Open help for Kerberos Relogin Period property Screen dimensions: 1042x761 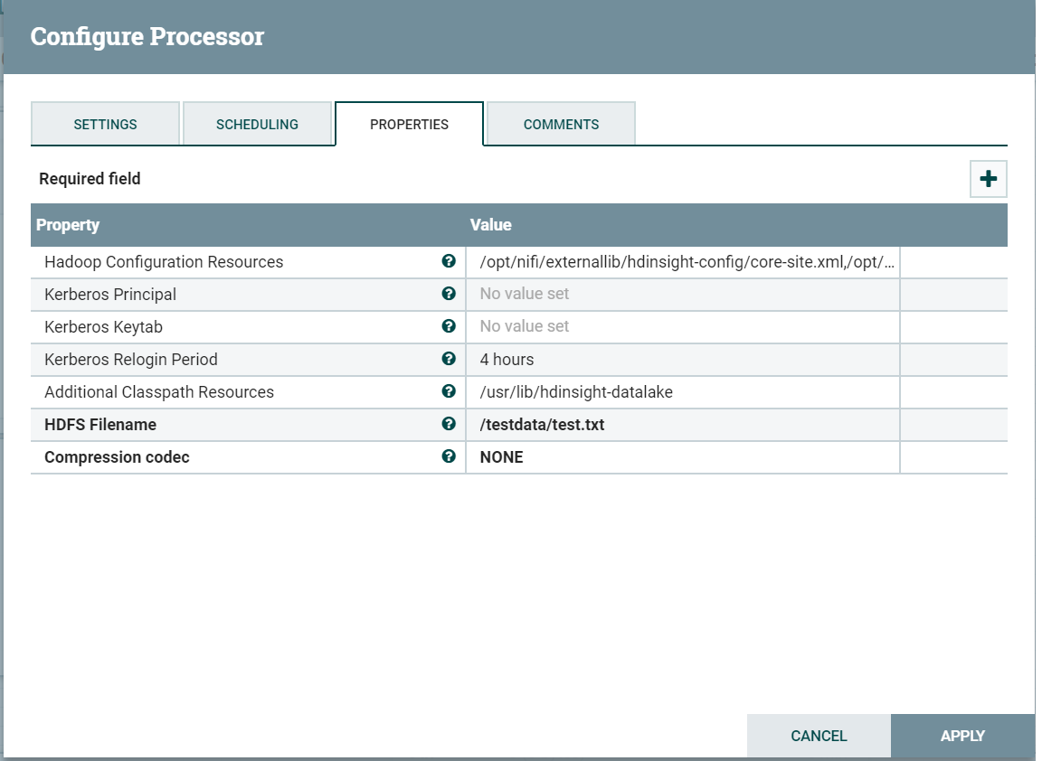pos(450,359)
